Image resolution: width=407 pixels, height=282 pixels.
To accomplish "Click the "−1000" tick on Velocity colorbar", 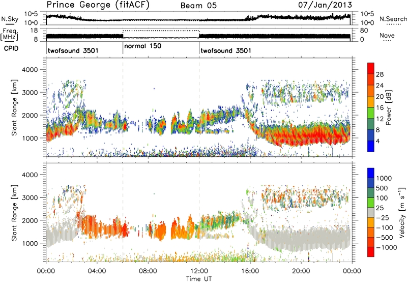I will (387, 247).
